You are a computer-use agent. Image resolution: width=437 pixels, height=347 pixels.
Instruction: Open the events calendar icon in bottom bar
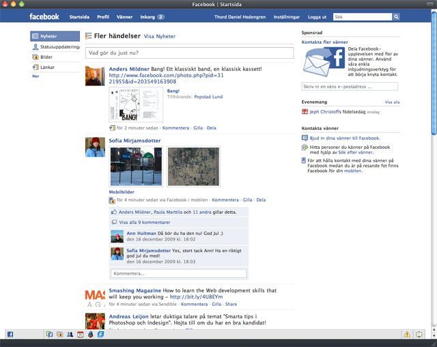tap(81, 334)
